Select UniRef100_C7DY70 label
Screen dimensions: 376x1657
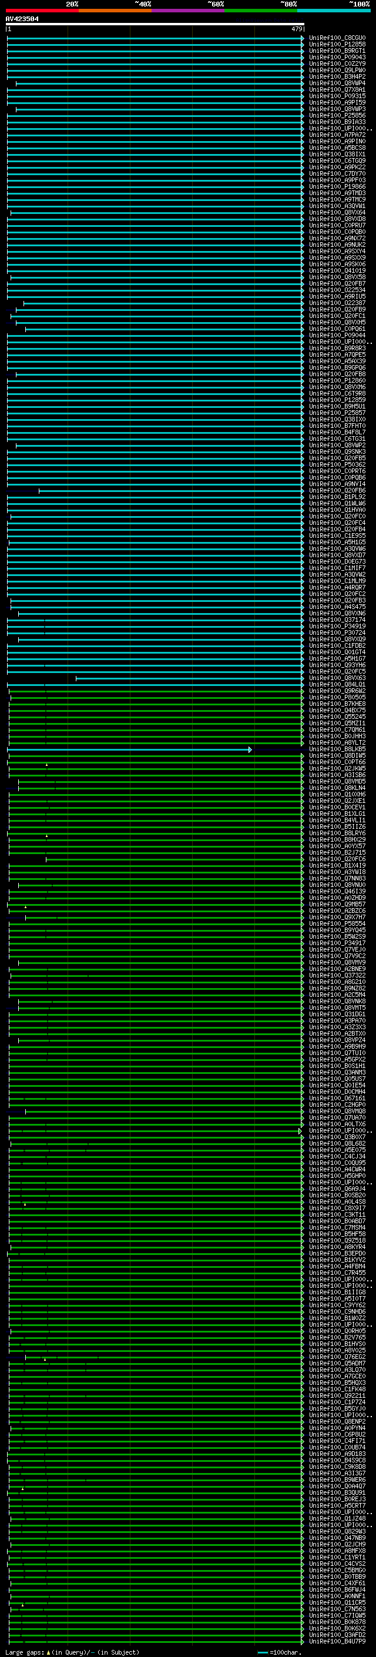tap(337, 173)
